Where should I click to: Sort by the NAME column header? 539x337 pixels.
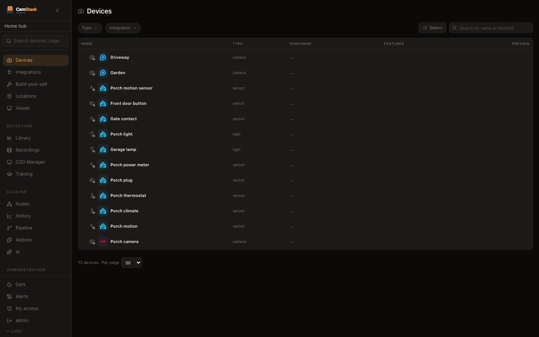[87, 44]
